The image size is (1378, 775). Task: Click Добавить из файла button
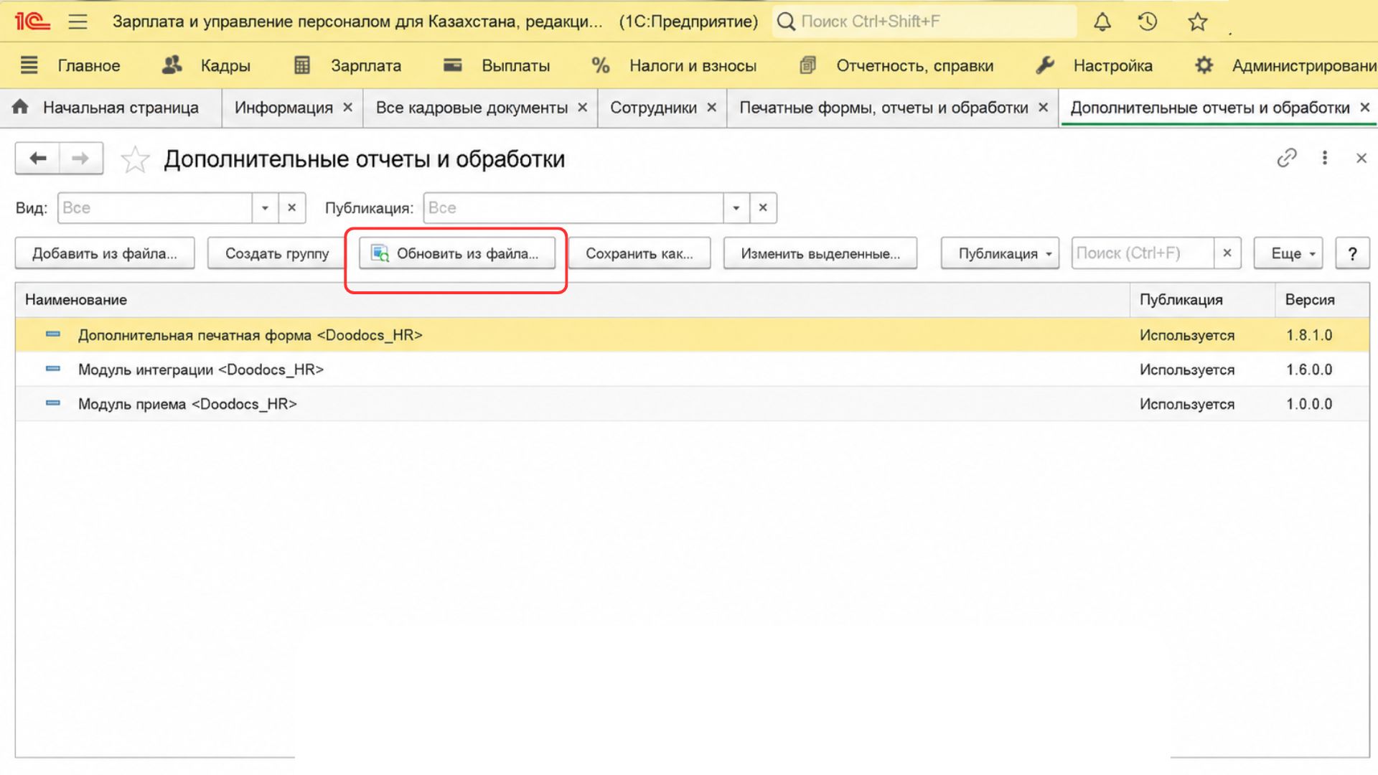[105, 253]
